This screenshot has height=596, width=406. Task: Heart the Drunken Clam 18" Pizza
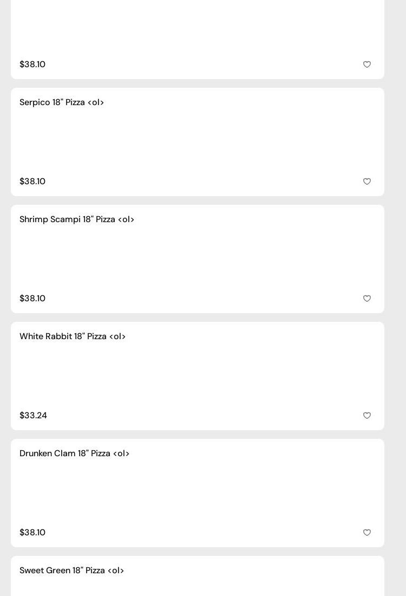pos(367,533)
